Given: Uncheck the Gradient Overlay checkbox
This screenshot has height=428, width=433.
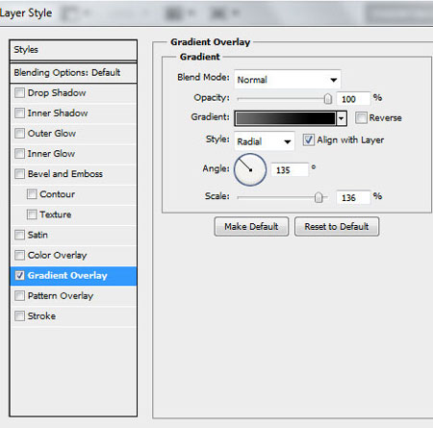Looking at the screenshot, I should pos(19,275).
